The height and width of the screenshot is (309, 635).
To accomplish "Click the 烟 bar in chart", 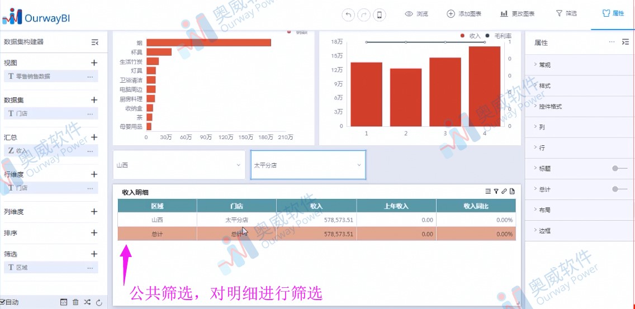I will coord(208,42).
